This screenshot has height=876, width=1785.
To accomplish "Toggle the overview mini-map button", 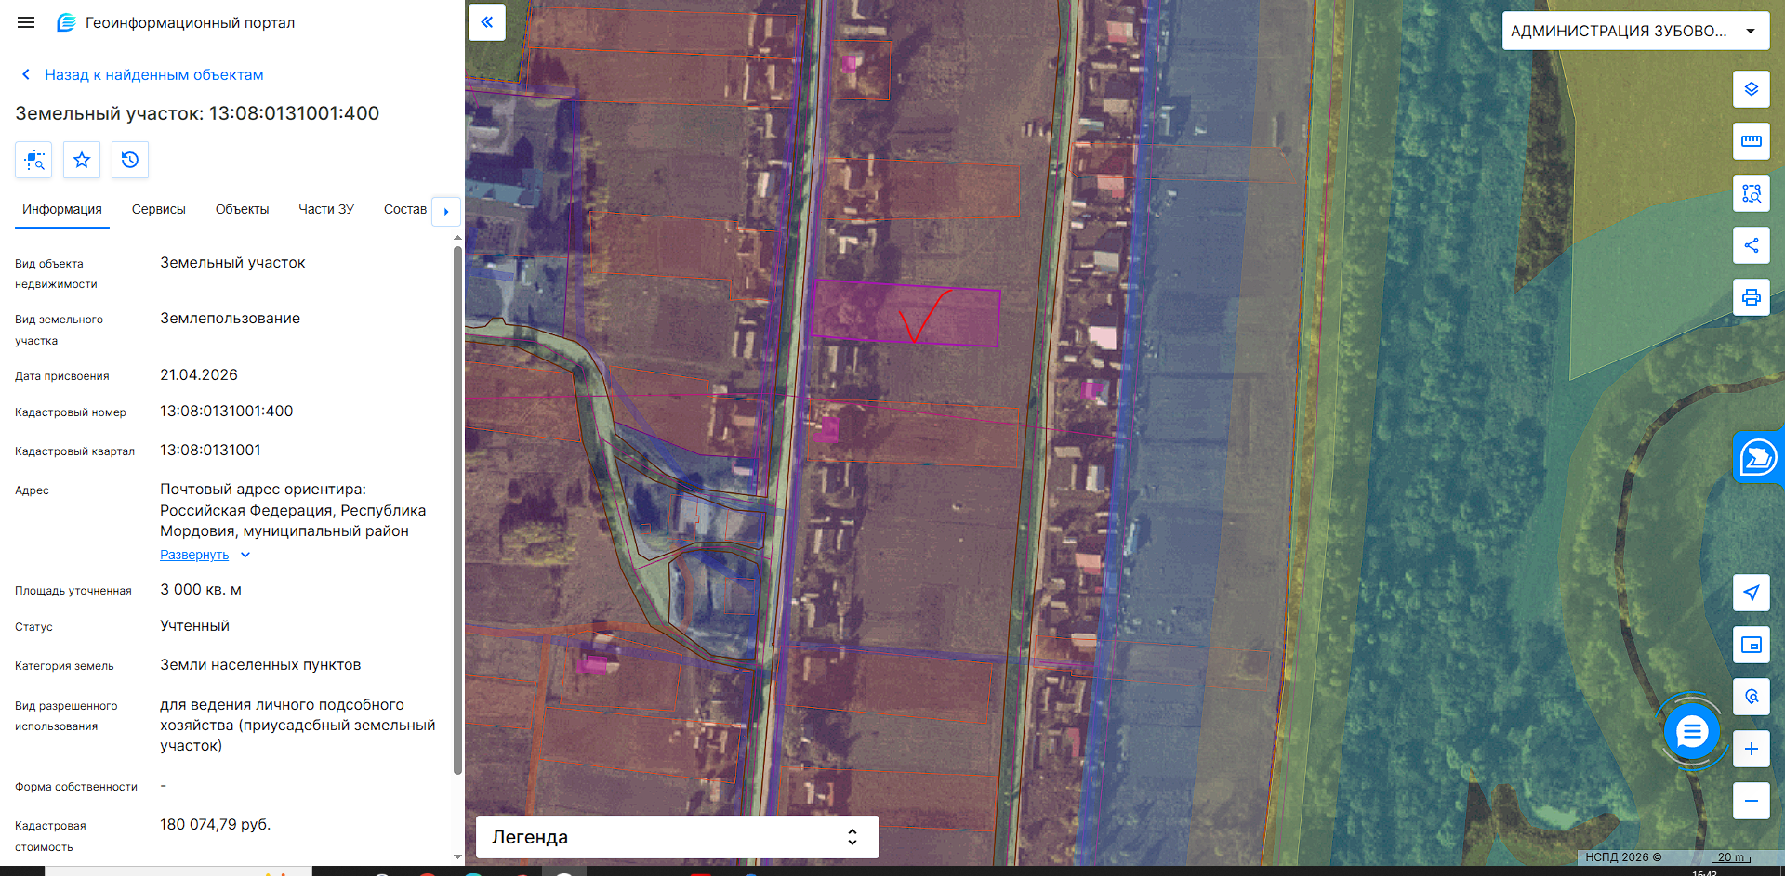I will [x=1752, y=645].
